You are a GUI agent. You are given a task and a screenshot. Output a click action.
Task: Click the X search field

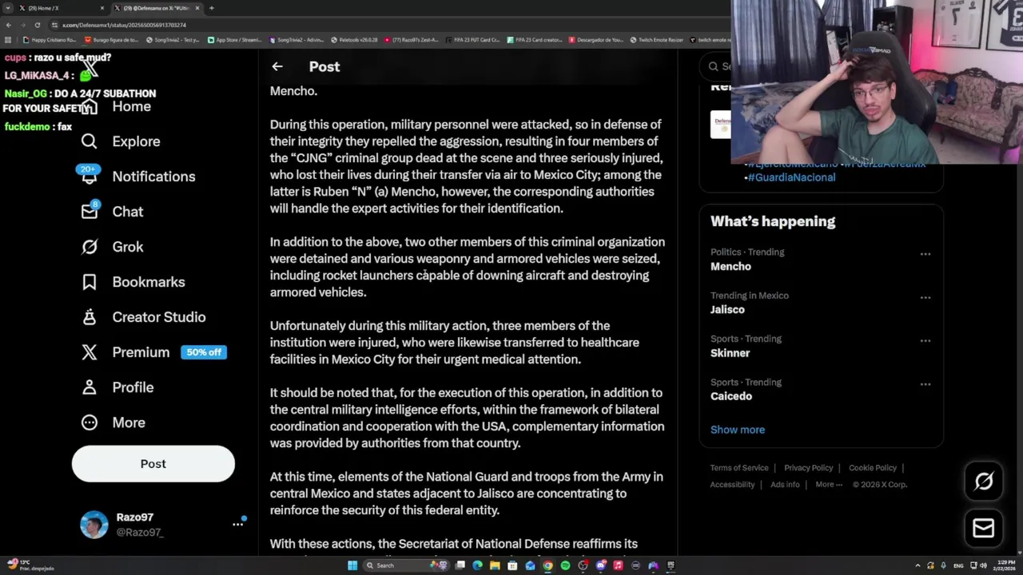click(x=716, y=66)
